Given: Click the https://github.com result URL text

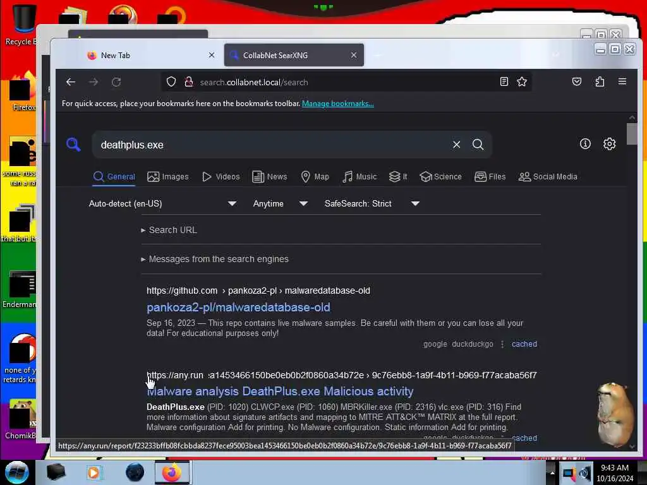Looking at the screenshot, I should (182, 290).
